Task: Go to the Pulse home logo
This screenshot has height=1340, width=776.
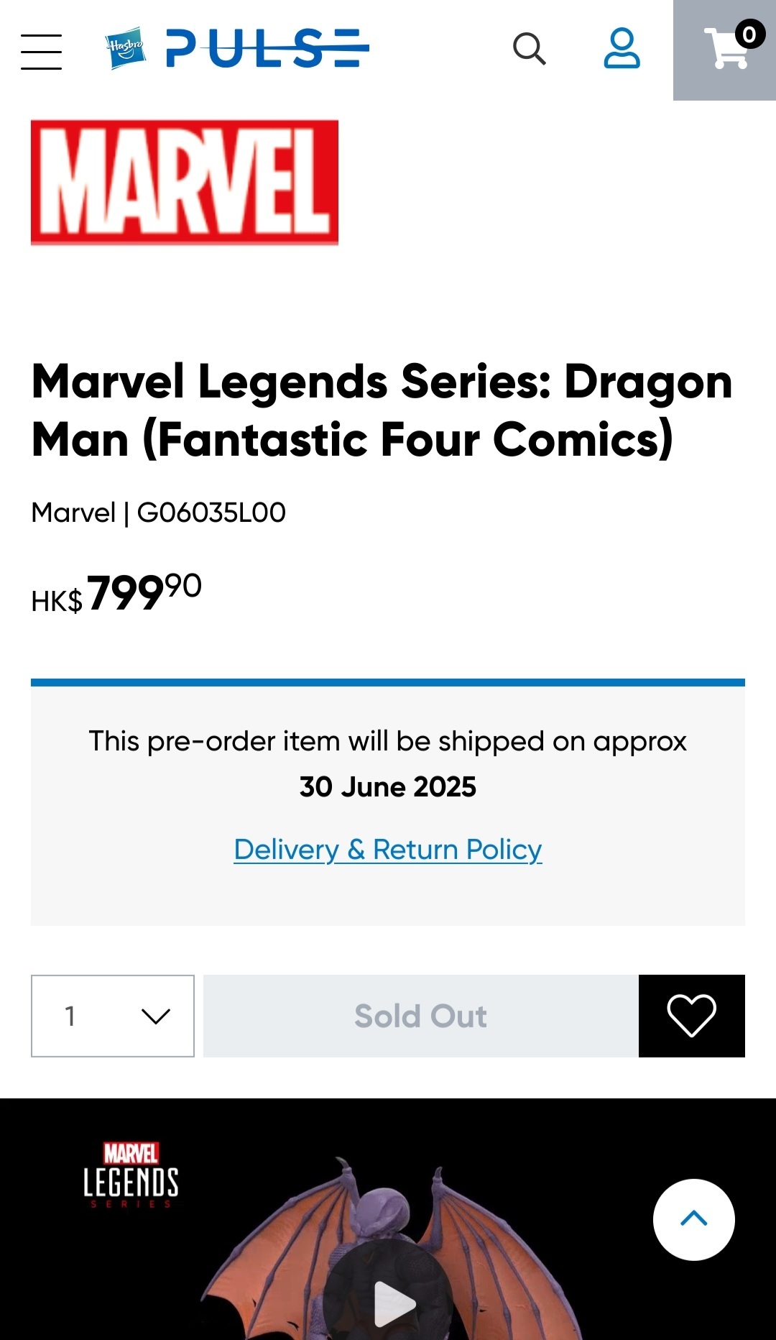Action: pyautogui.click(x=267, y=49)
